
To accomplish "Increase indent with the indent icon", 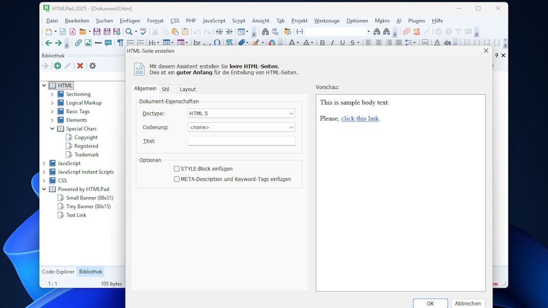I will (x=219, y=31).
